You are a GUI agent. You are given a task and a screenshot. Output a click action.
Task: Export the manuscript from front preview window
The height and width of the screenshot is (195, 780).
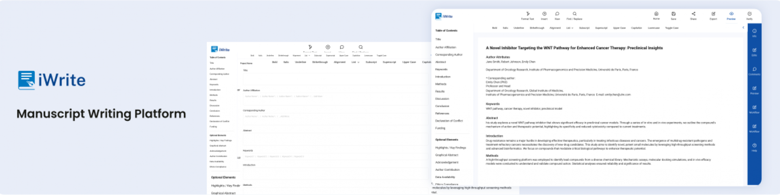coord(713,16)
